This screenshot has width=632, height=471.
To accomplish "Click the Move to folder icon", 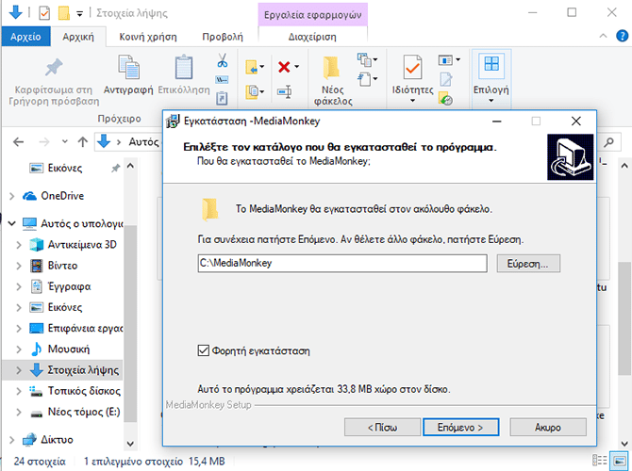I will coord(252,67).
